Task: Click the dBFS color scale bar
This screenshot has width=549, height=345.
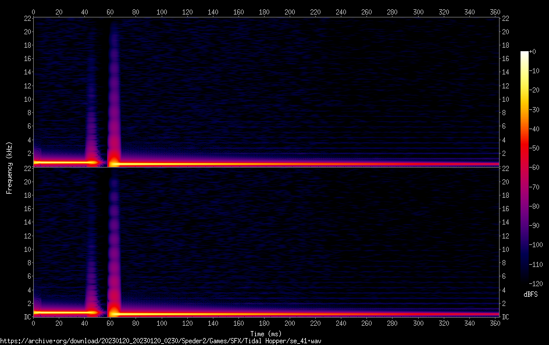Action: tap(525, 168)
